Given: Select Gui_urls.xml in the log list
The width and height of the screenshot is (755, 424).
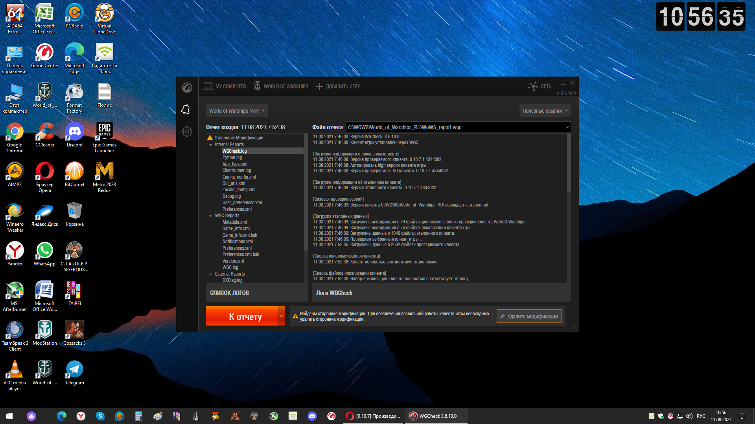Looking at the screenshot, I should point(234,183).
